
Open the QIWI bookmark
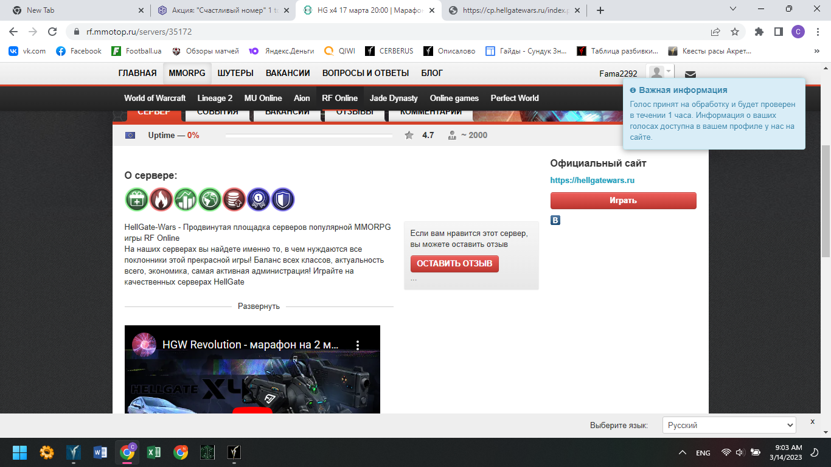pos(339,51)
